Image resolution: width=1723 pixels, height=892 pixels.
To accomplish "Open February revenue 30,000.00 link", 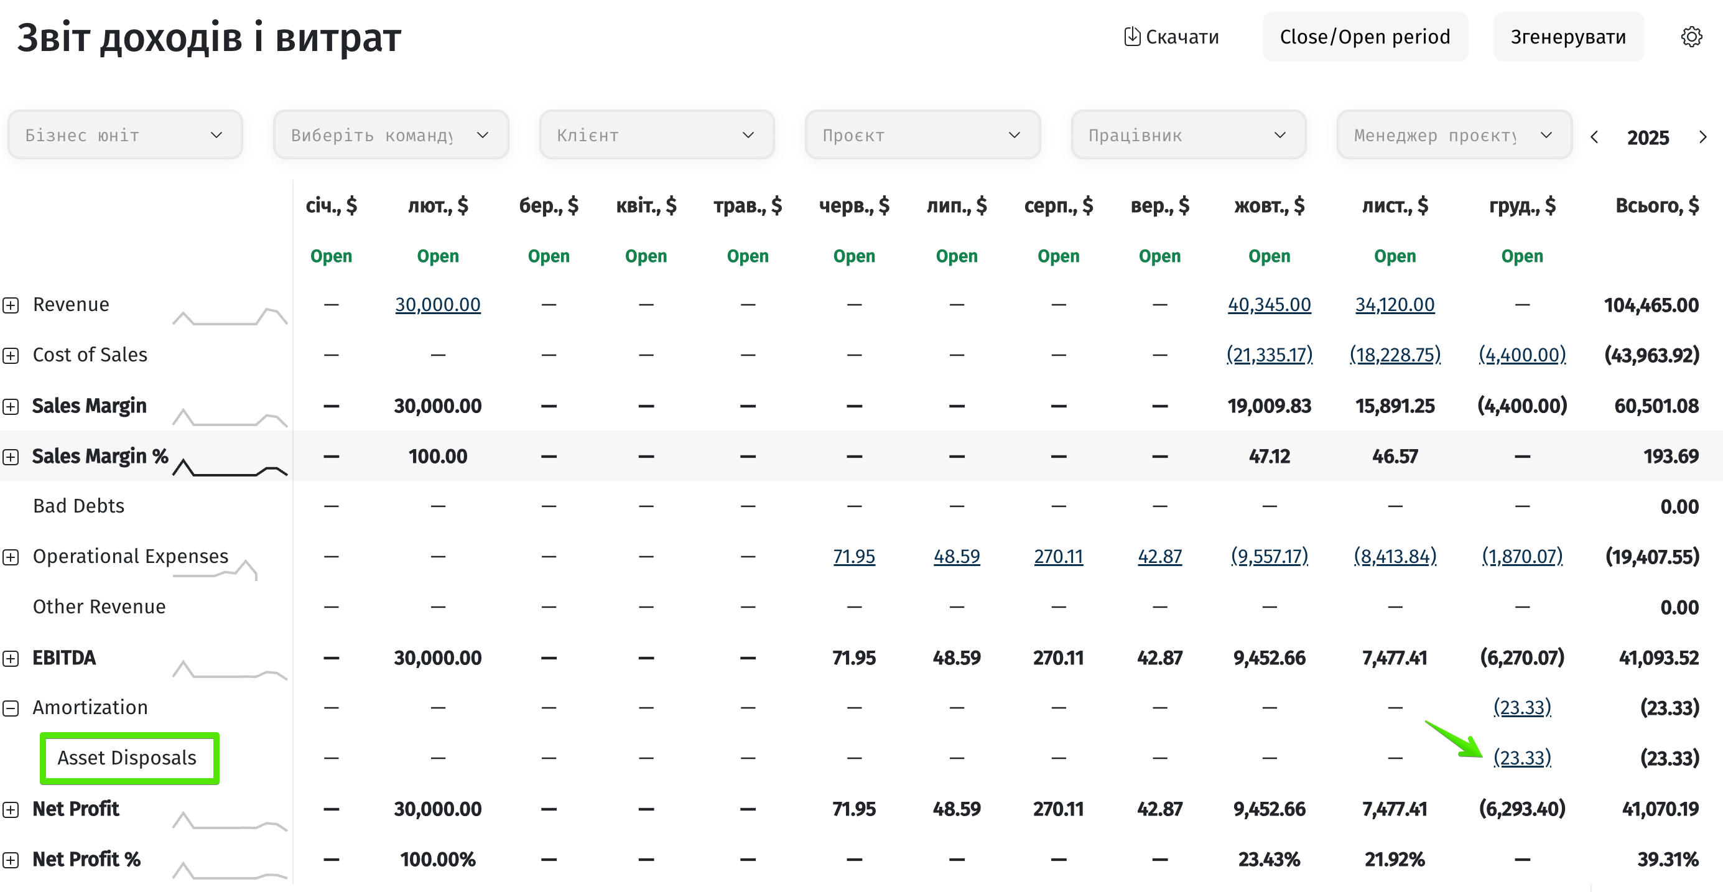I will [437, 305].
